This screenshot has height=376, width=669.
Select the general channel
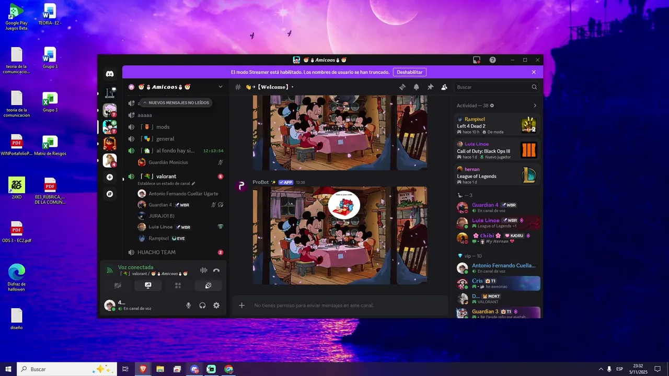tap(176, 139)
